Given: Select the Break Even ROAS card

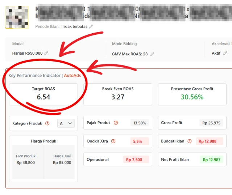Looking at the screenshot, I should [118, 94].
